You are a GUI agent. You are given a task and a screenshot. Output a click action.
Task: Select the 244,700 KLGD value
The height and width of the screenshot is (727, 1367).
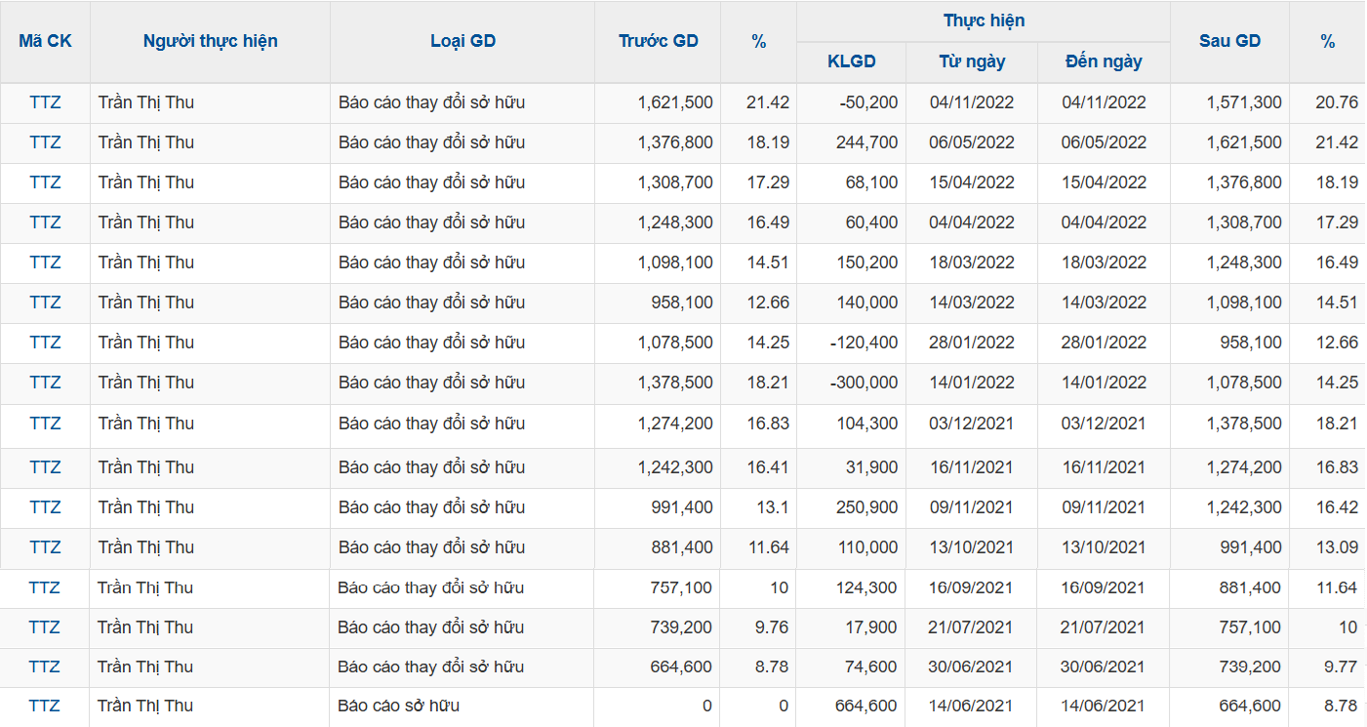pyautogui.click(x=866, y=142)
